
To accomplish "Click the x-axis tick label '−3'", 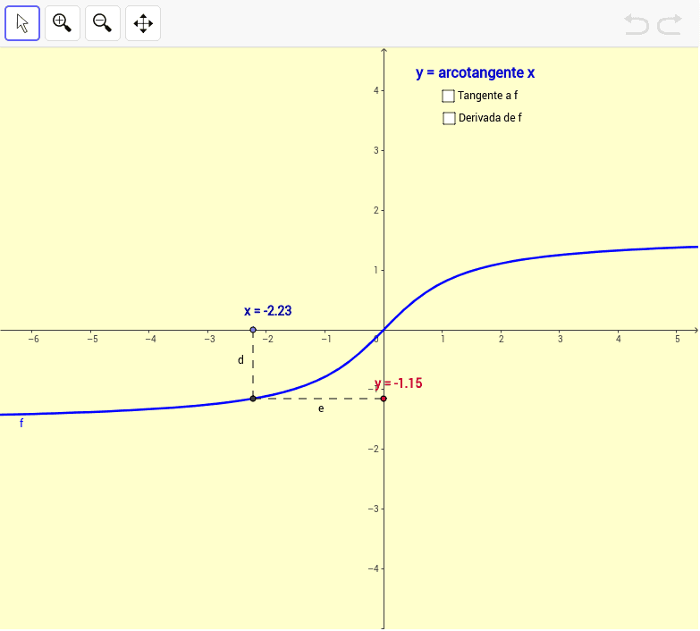I will tap(209, 339).
